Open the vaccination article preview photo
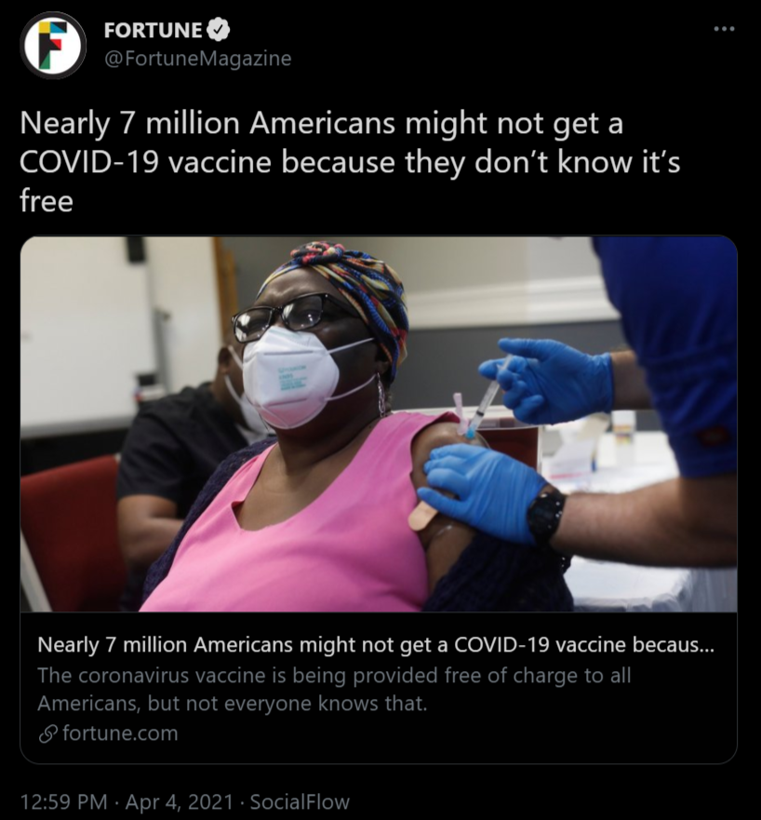Screen dimensions: 761x820 (x=378, y=423)
